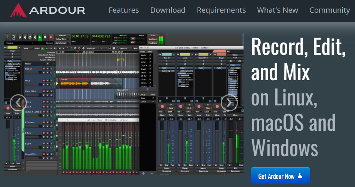This screenshot has width=355, height=187.
Task: Click the go-to-session-start transport icon
Action: (20, 37)
